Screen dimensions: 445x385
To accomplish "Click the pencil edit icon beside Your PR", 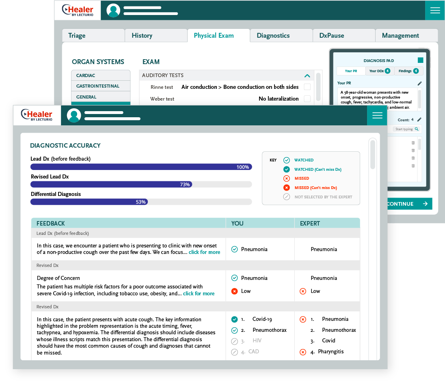I will (x=419, y=83).
